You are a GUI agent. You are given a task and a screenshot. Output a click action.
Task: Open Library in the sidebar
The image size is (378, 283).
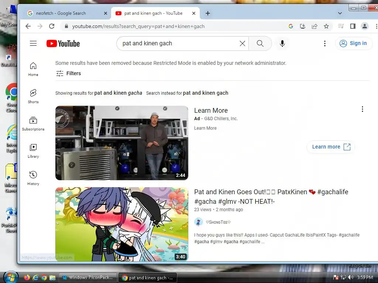coord(33,151)
